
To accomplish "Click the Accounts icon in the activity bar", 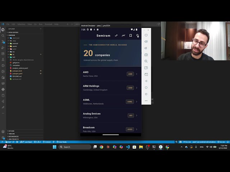I will point(3,132).
